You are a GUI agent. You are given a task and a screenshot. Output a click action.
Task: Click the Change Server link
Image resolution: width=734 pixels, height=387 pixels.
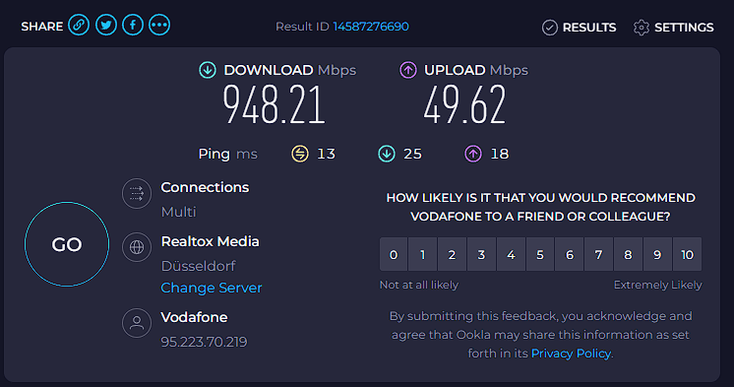[212, 288]
